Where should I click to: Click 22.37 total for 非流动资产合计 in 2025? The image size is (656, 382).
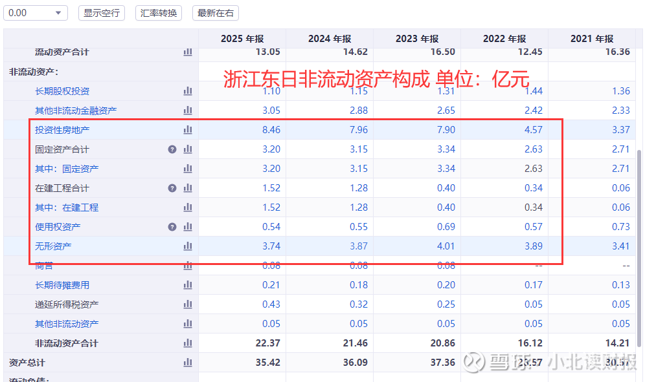tap(267, 343)
